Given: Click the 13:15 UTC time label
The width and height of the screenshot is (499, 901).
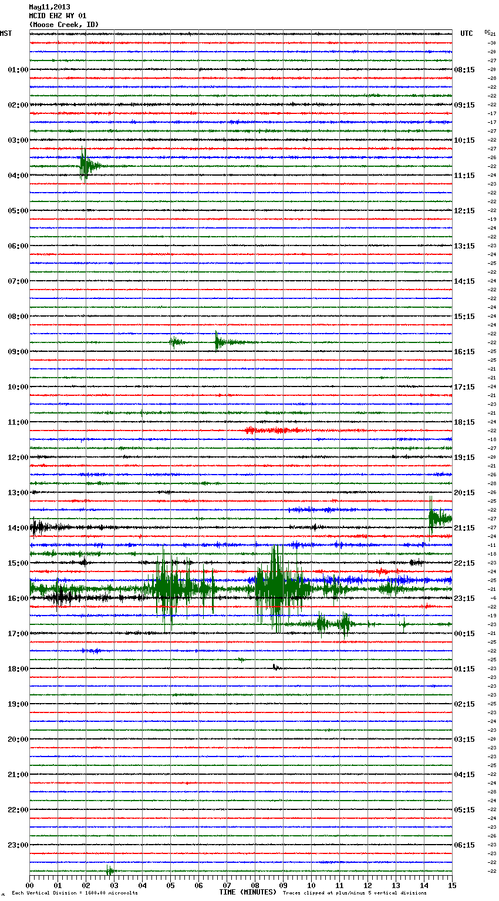Looking at the screenshot, I should [x=464, y=246].
